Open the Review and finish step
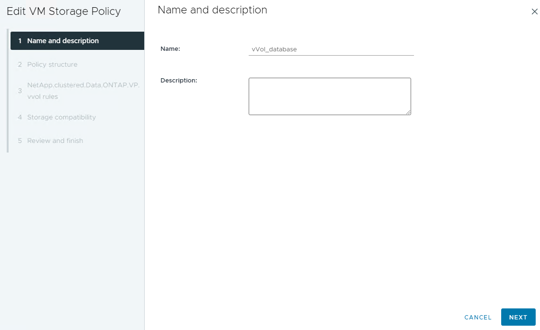Image resolution: width=540 pixels, height=330 pixels. (55, 141)
